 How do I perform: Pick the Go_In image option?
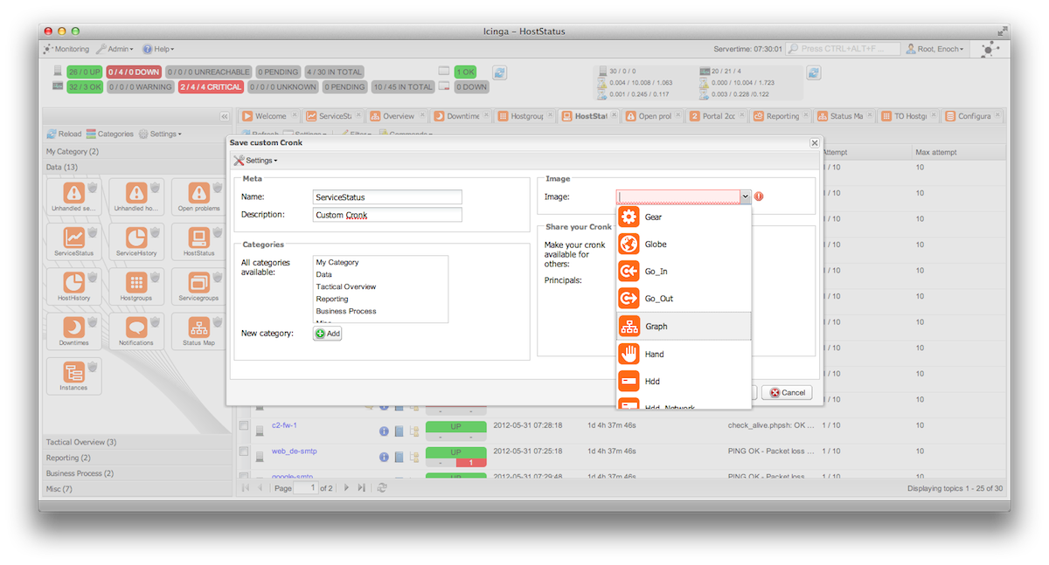click(656, 272)
